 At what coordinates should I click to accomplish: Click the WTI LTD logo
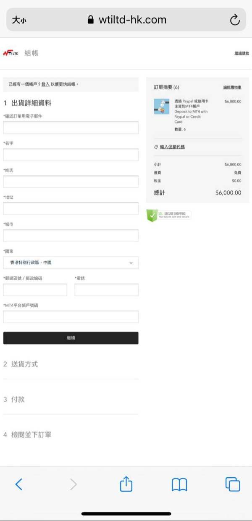click(10, 53)
